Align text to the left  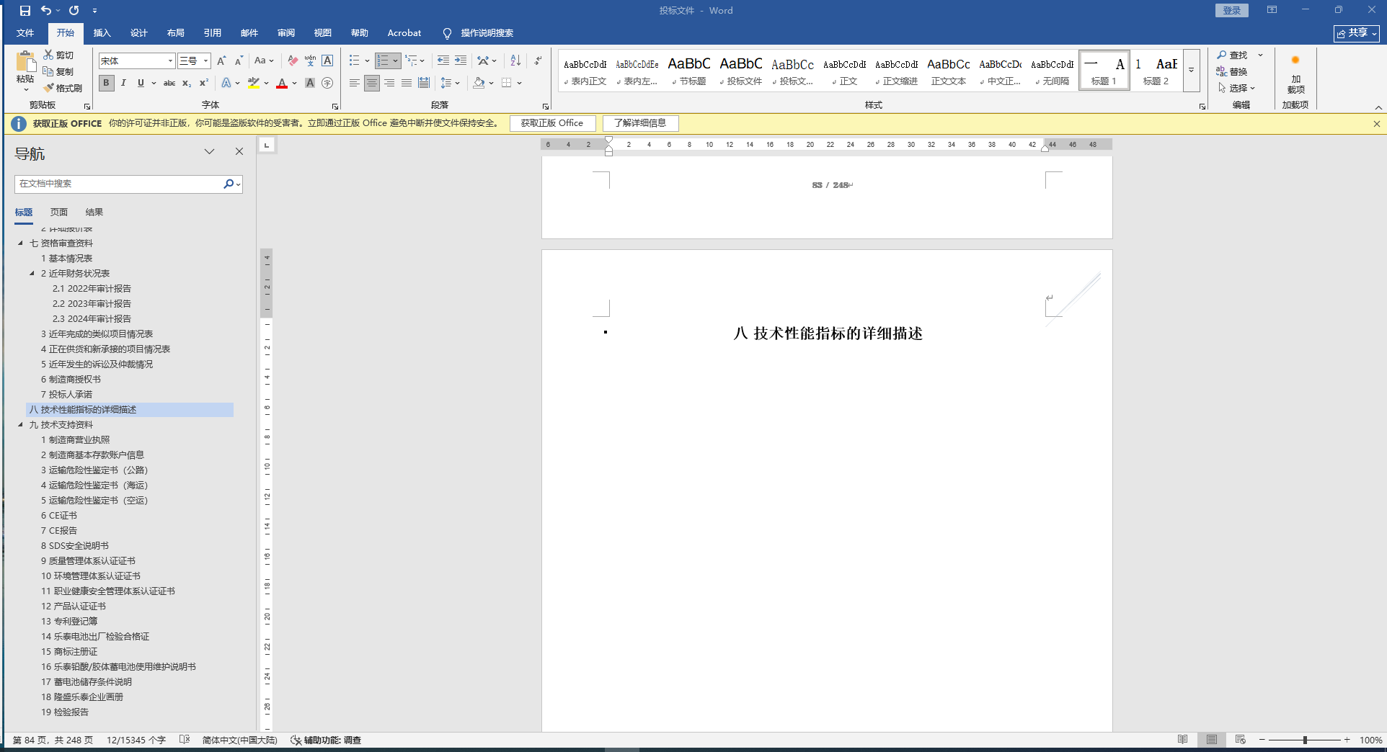pyautogui.click(x=354, y=84)
